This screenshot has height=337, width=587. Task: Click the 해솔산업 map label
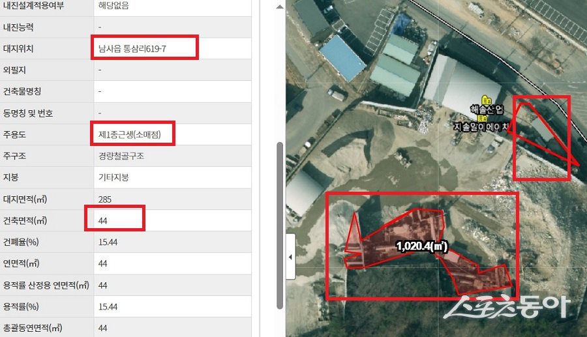pos(487,110)
